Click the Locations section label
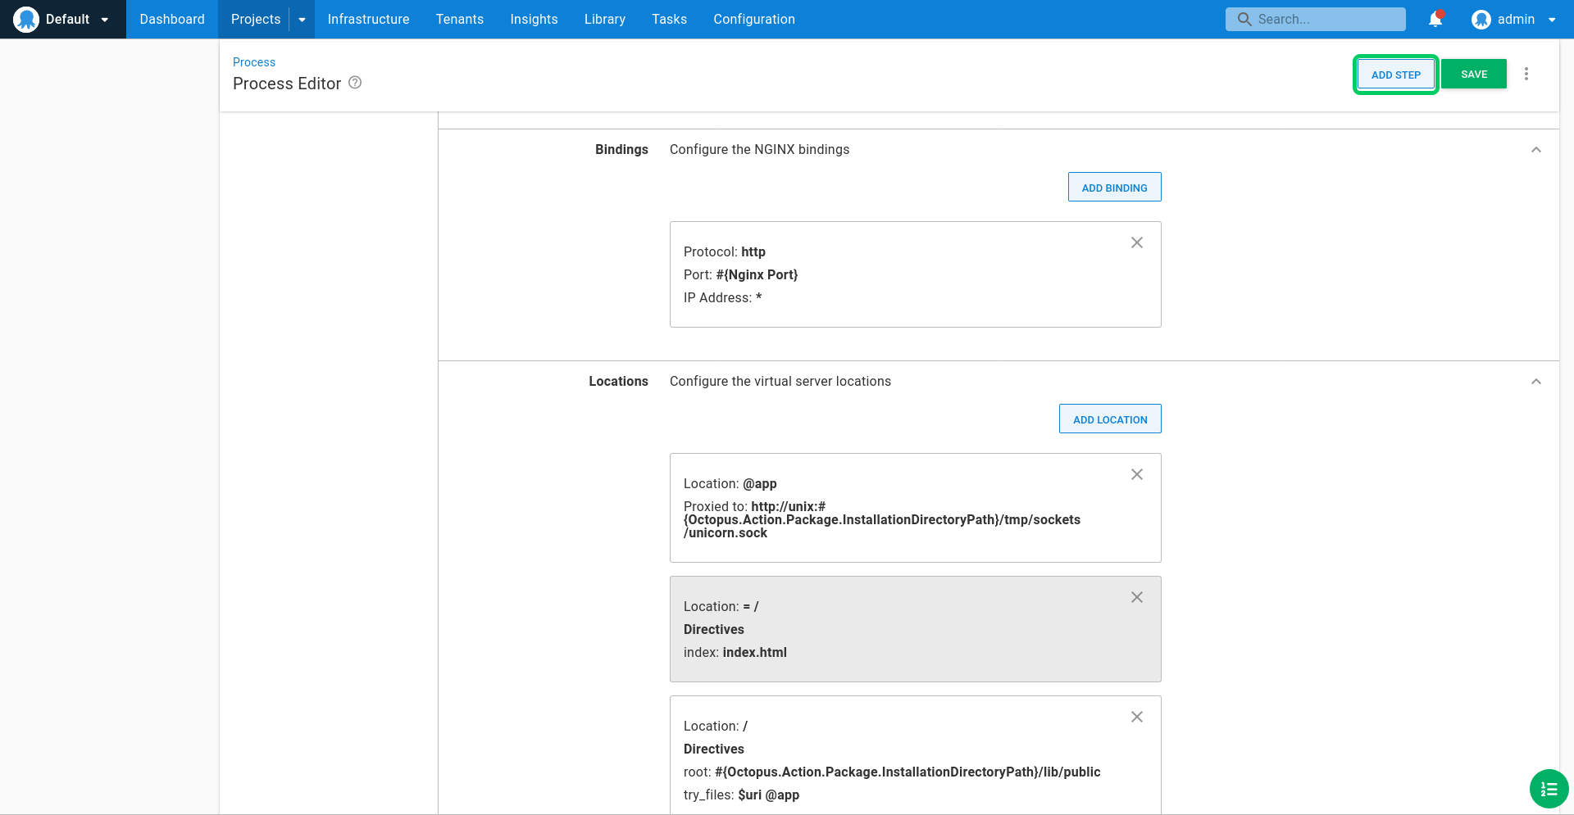This screenshot has width=1574, height=815. click(x=618, y=381)
